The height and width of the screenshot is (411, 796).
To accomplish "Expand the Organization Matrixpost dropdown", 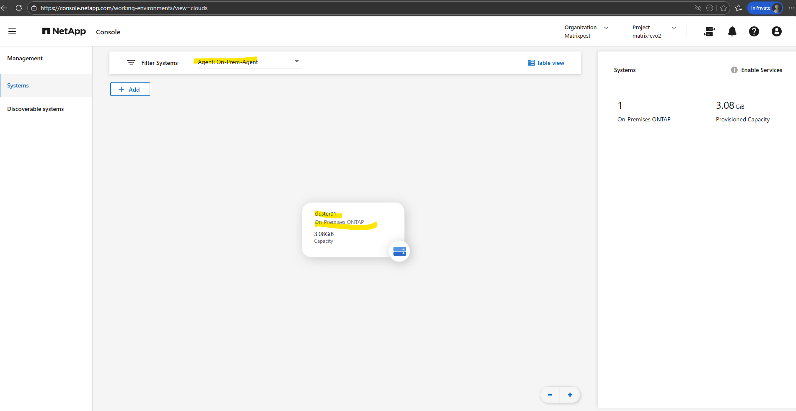I will [x=606, y=28].
